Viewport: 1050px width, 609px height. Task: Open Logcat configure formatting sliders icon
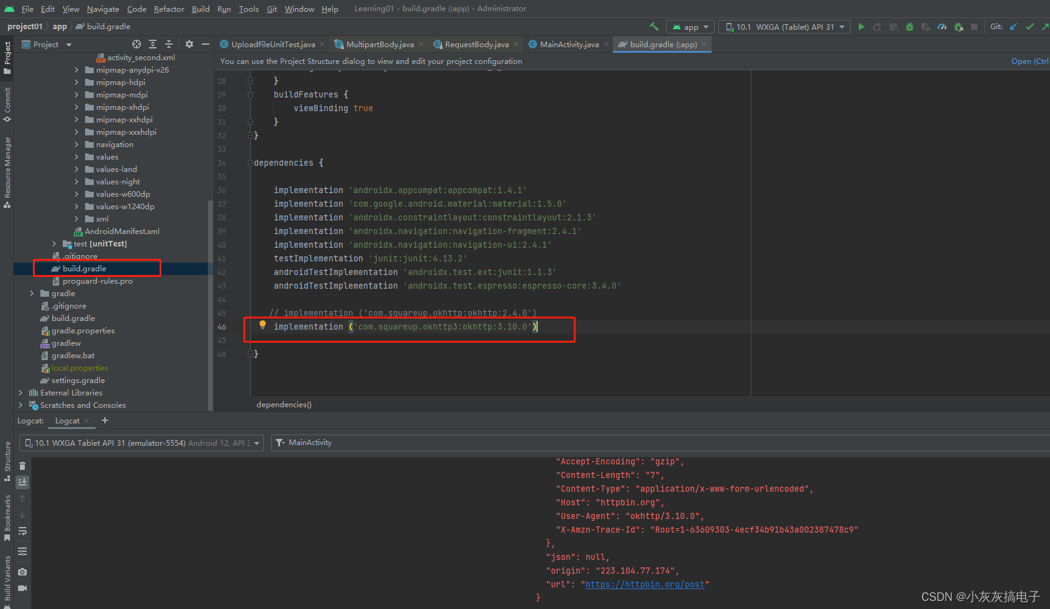22,551
